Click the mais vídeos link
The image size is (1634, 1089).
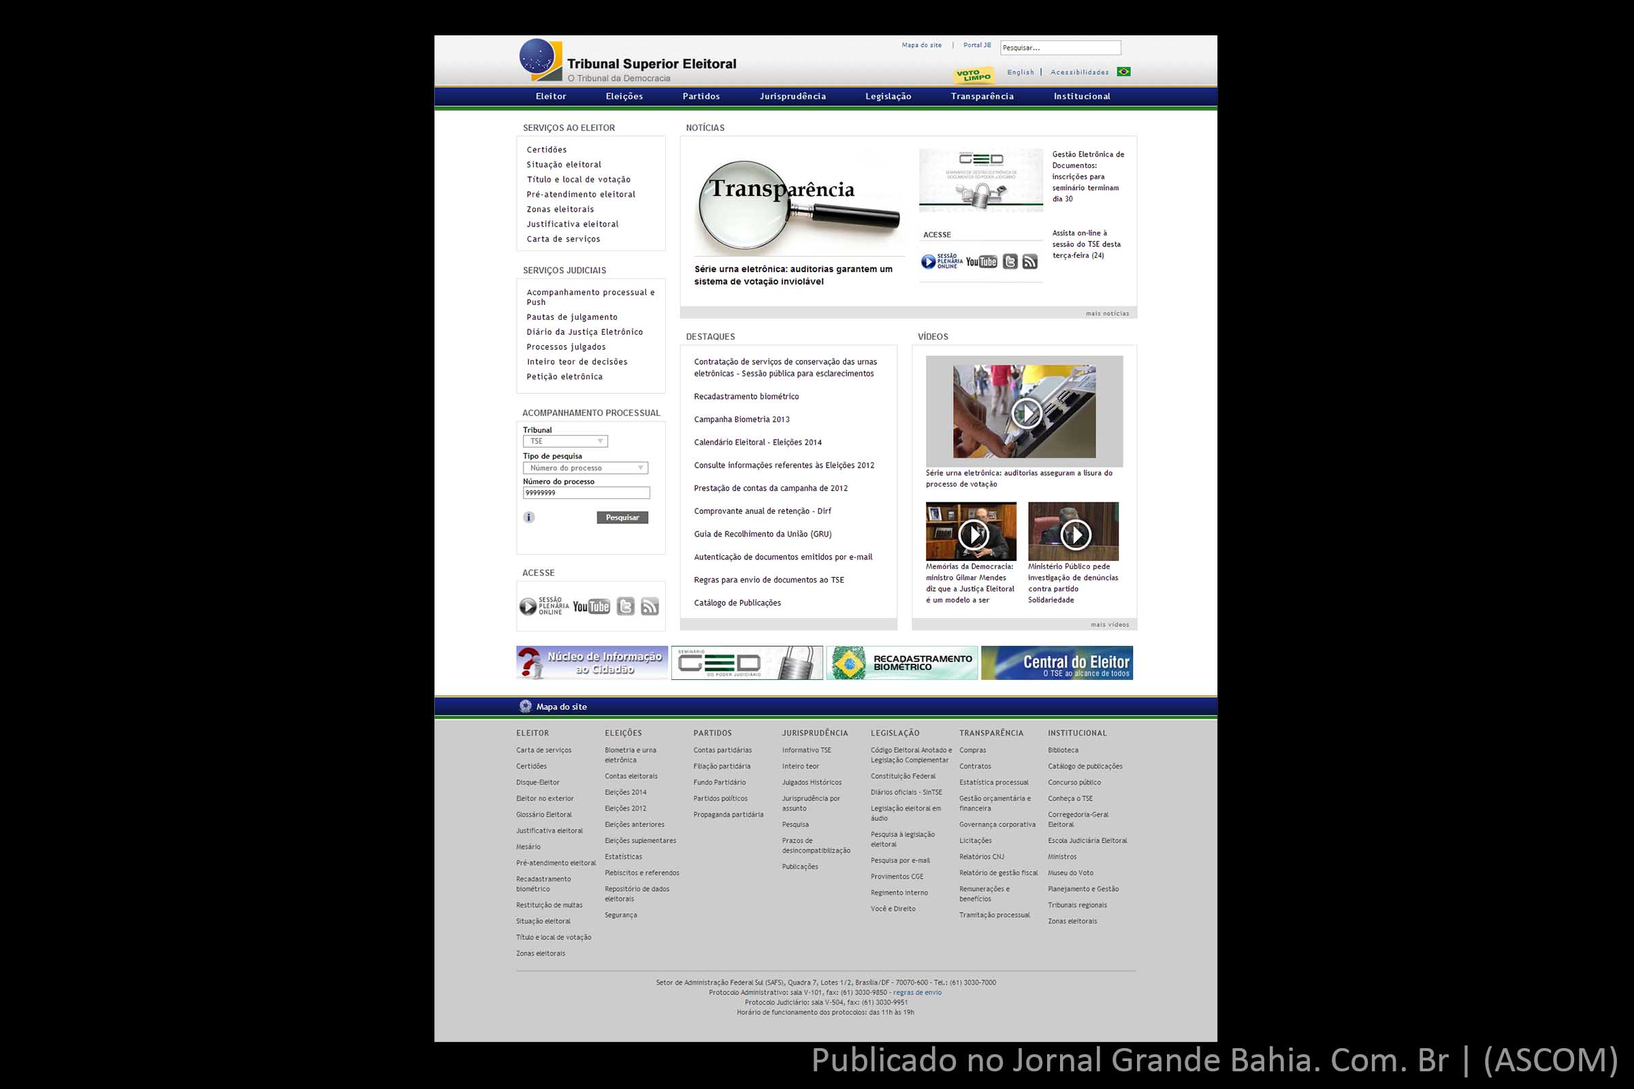[x=1110, y=624]
